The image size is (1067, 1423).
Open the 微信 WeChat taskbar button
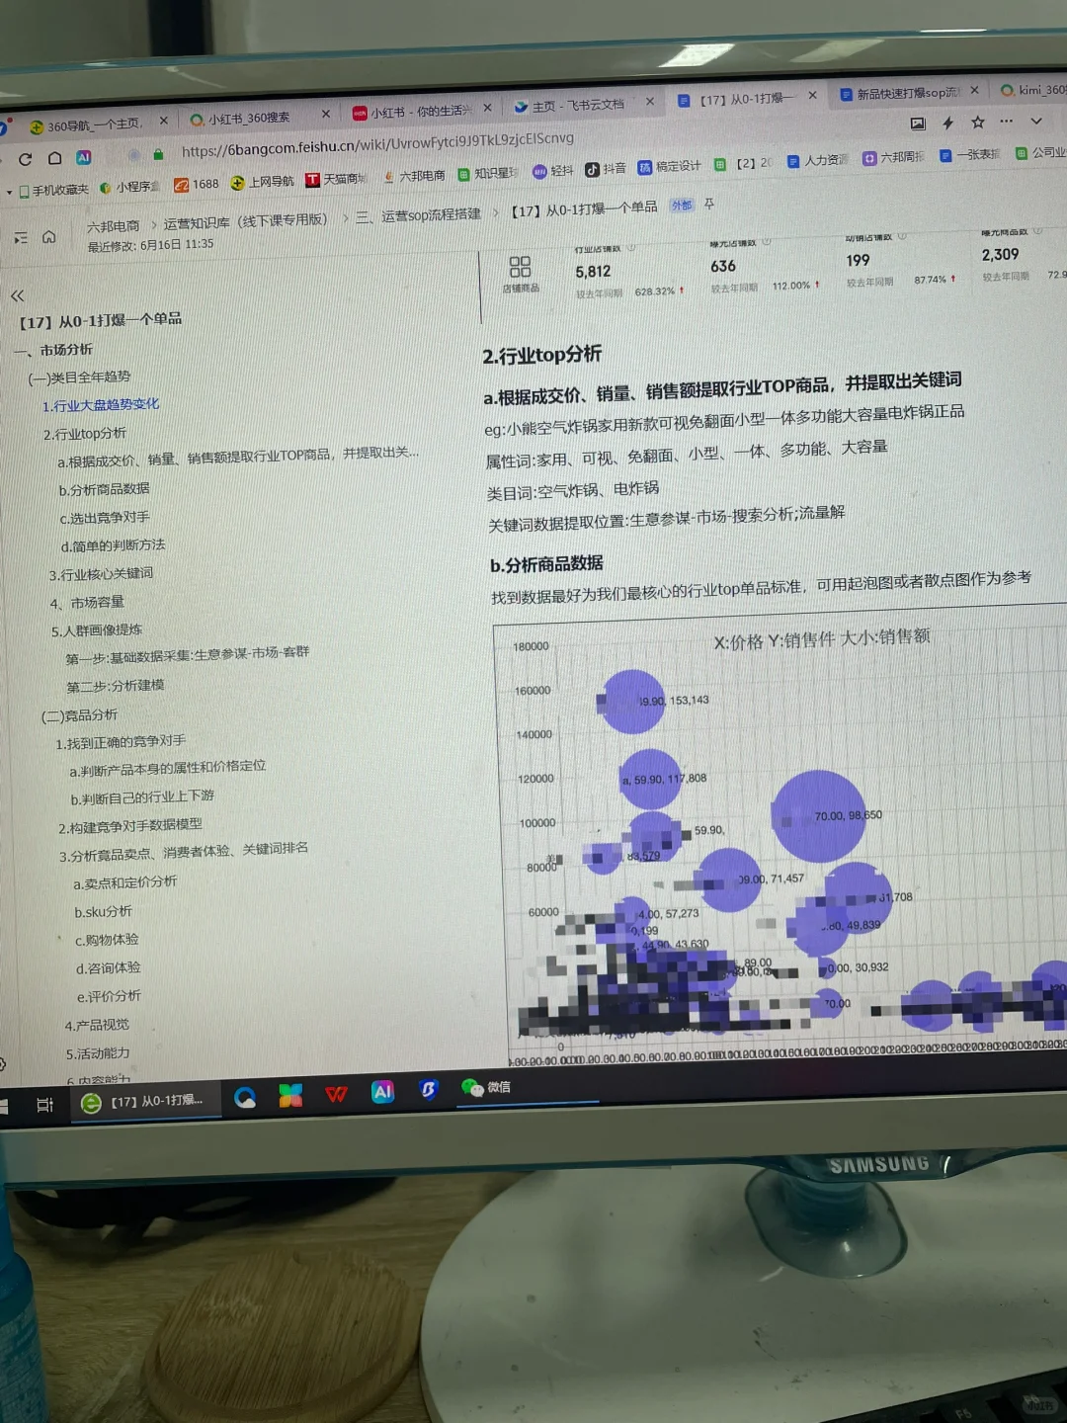click(486, 1087)
